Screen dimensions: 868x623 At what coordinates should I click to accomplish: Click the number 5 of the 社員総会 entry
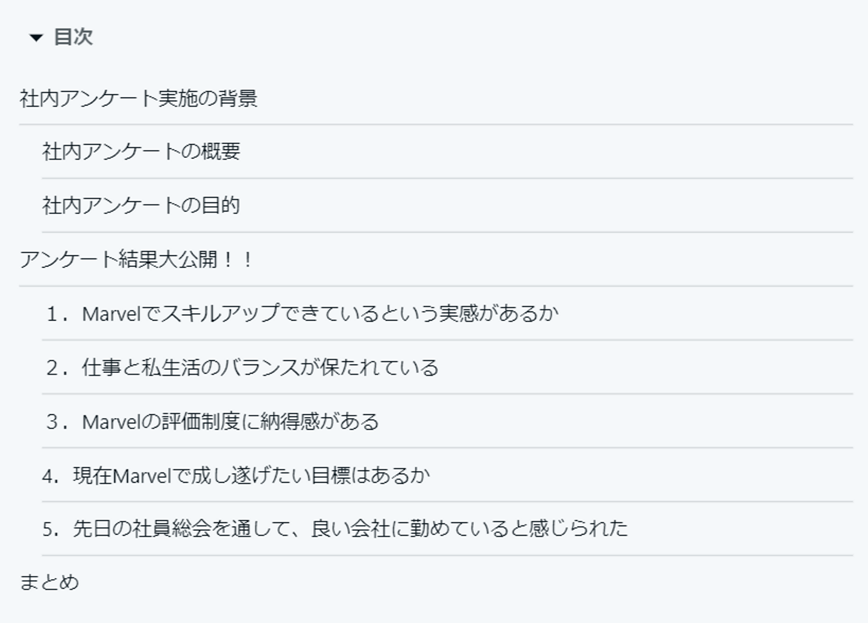pyautogui.click(x=48, y=530)
